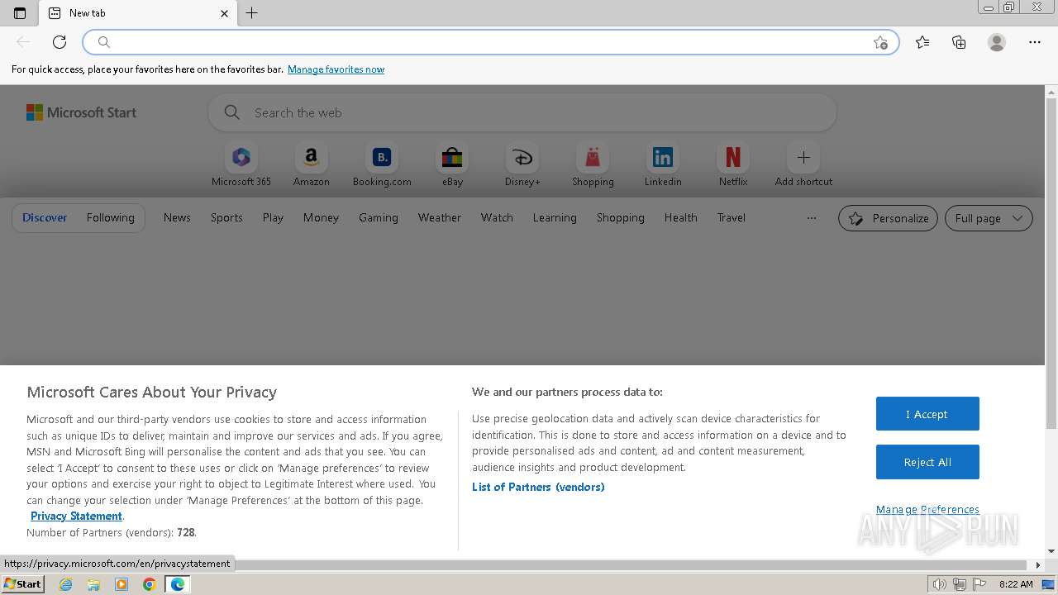This screenshot has width=1058, height=595.
Task: Go to the Watch tab
Action: click(497, 217)
